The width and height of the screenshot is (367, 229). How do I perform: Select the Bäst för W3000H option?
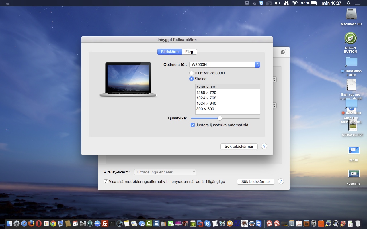(x=192, y=73)
